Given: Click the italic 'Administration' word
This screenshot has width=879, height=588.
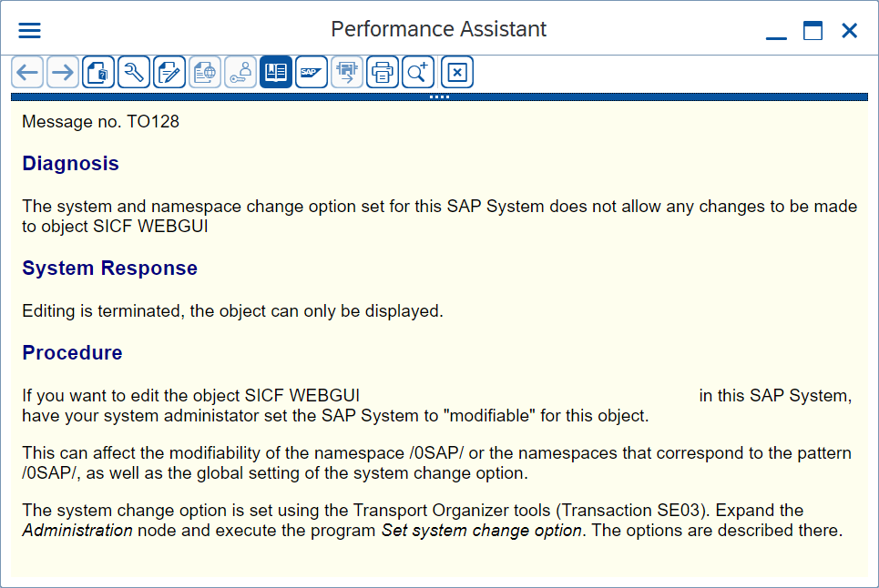Looking at the screenshot, I should [77, 531].
